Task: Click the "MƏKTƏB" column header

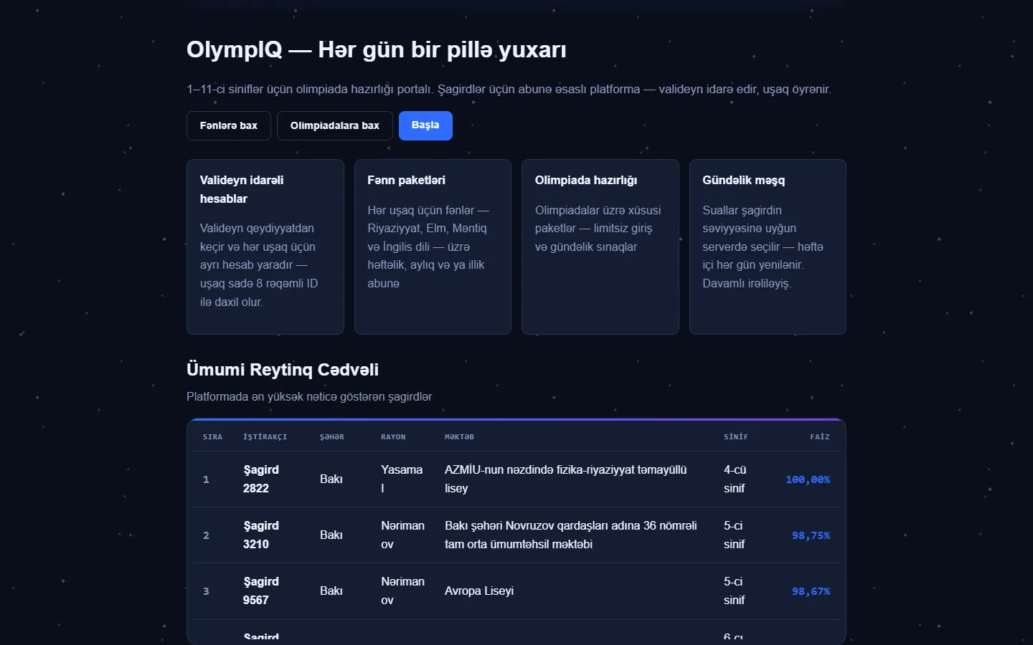Action: point(459,436)
